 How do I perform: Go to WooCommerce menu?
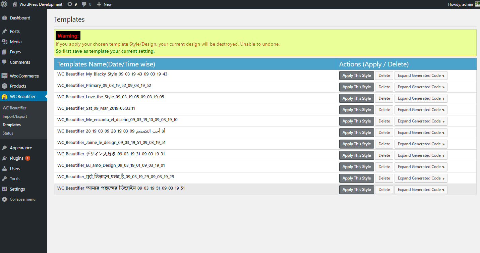[24, 76]
